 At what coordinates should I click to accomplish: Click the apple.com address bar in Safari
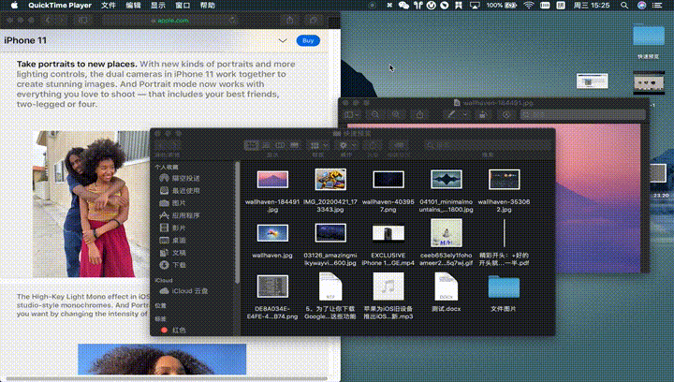pyautogui.click(x=171, y=21)
